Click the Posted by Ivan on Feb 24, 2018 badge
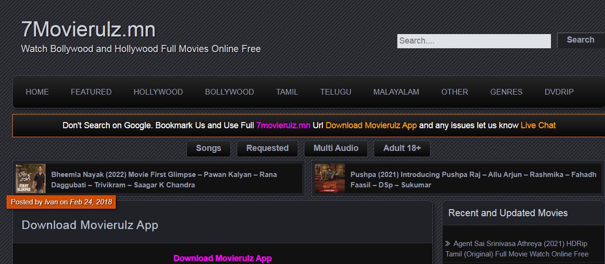Screen dimensions: 605x264 pos(61,202)
